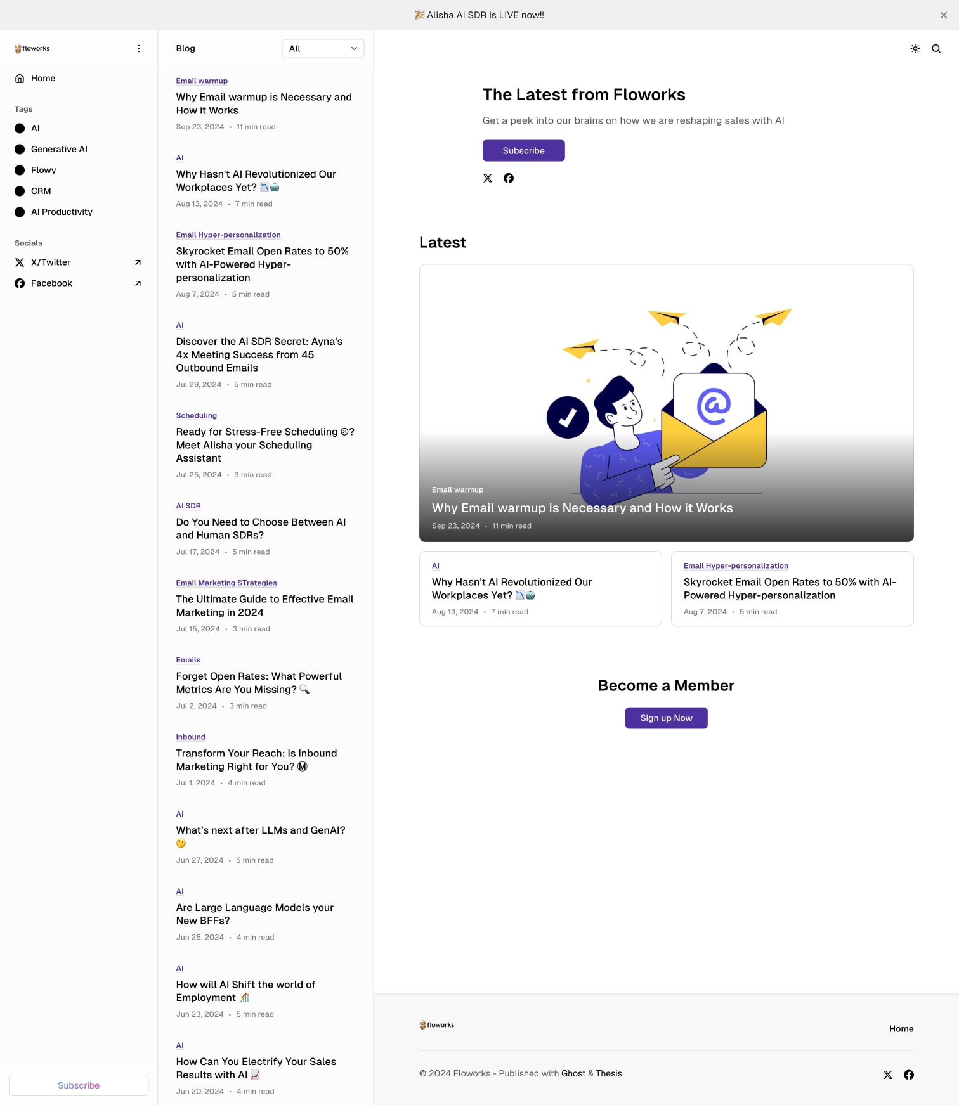Click AI tag in Latest card
The height and width of the screenshot is (1105, 959).
click(436, 565)
